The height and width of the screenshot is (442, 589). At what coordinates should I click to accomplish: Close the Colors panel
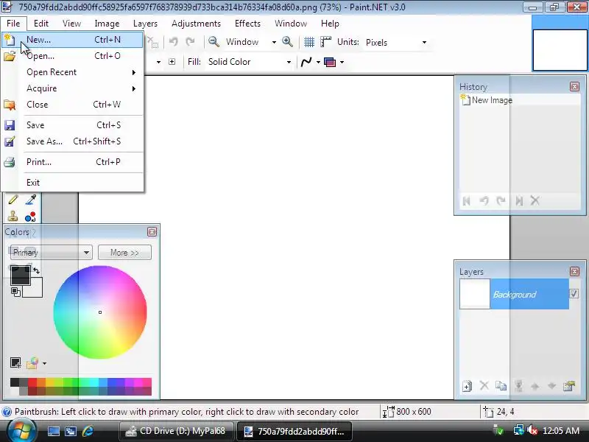pos(152,232)
